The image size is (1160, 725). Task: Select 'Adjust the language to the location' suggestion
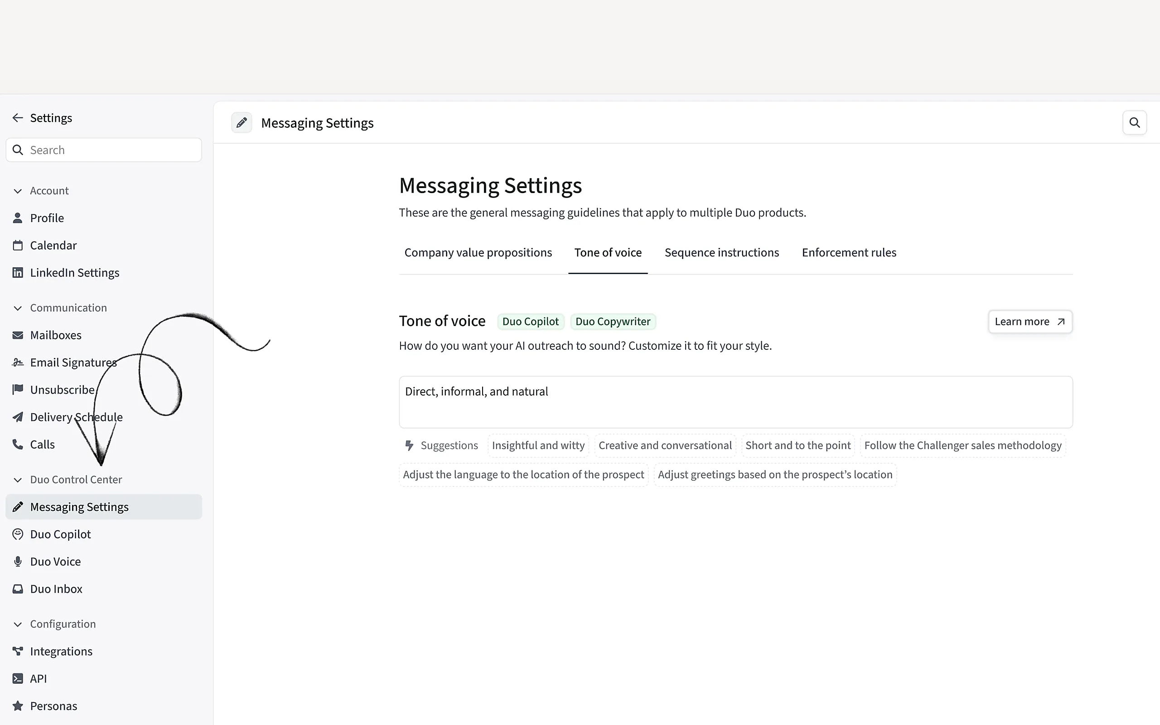(523, 475)
